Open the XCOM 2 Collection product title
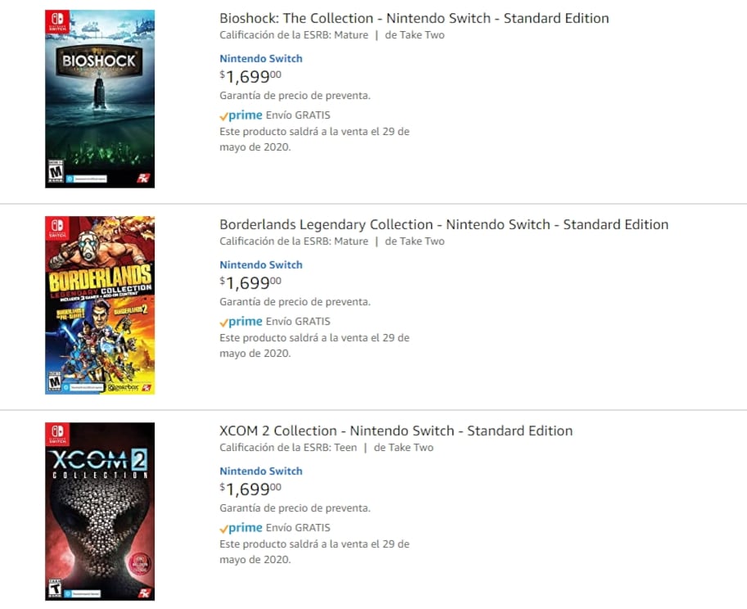Viewport: 747px width, 609px height. pos(395,431)
